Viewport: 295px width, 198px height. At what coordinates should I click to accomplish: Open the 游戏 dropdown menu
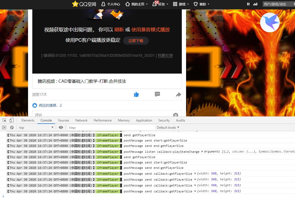click(x=181, y=4)
